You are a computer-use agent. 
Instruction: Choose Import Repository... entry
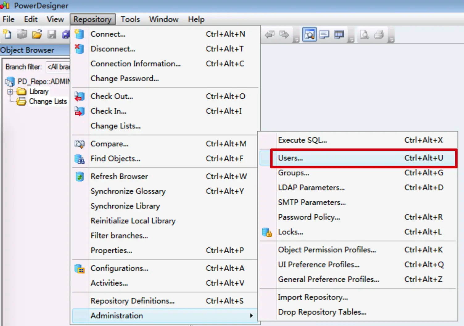pyautogui.click(x=358, y=297)
